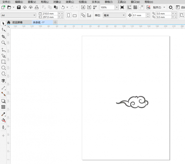The height and width of the screenshot is (164, 185).
Task: Select the Crop tool
Action: (3, 37)
